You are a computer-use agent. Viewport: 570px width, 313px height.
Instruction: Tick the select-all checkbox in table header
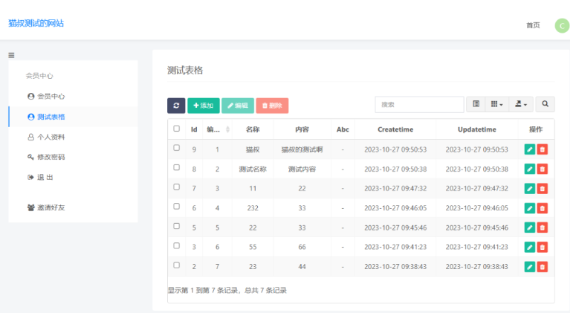(x=177, y=129)
